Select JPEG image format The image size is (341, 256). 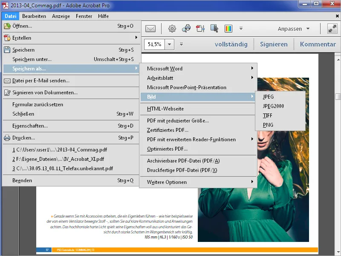tap(280, 97)
